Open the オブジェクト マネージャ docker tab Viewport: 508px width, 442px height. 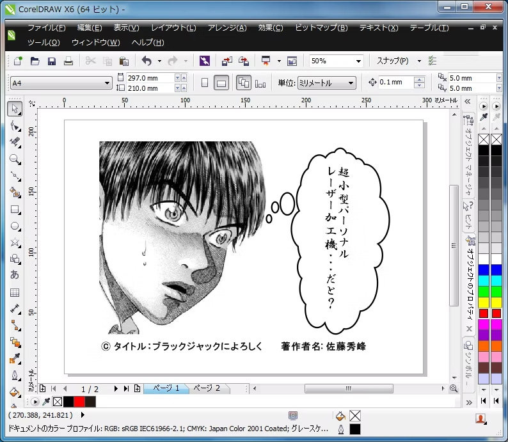(x=469, y=156)
